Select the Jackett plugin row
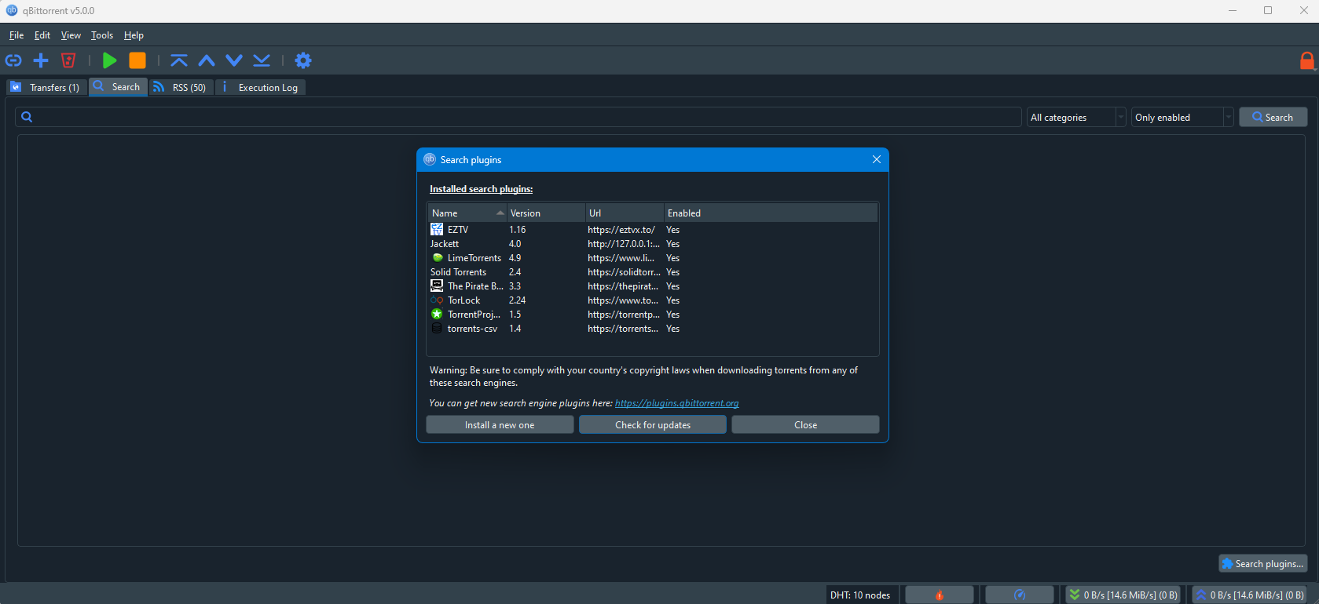Image resolution: width=1319 pixels, height=604 pixels. pos(653,243)
